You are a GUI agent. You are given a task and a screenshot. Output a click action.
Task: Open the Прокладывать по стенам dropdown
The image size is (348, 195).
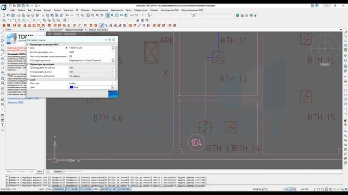(x=113, y=68)
